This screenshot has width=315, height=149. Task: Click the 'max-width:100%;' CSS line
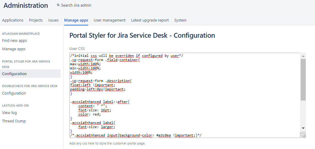tap(85, 64)
